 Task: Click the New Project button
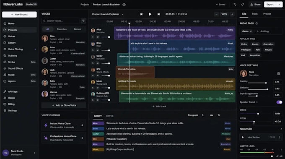19,14
